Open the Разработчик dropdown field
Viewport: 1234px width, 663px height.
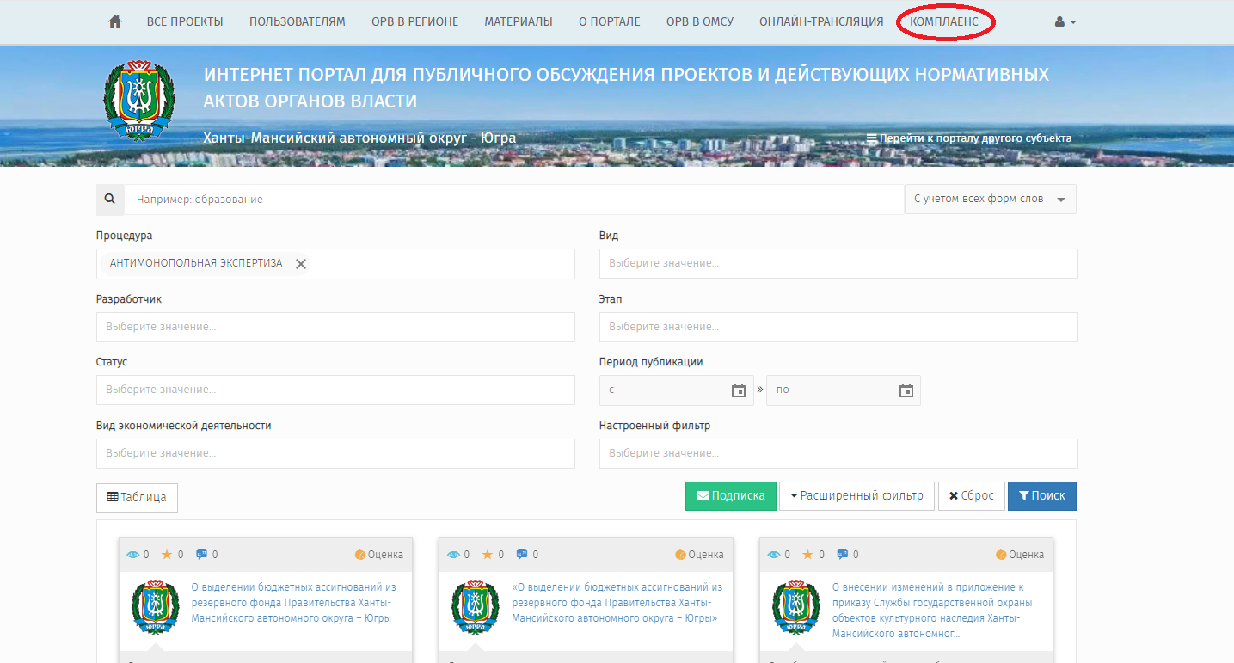point(335,327)
